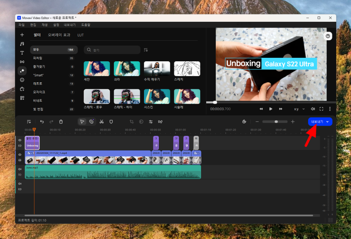Hide the main video track with eye icon
Image resolution: width=351 pixels, height=239 pixels.
pyautogui.click(x=20, y=155)
